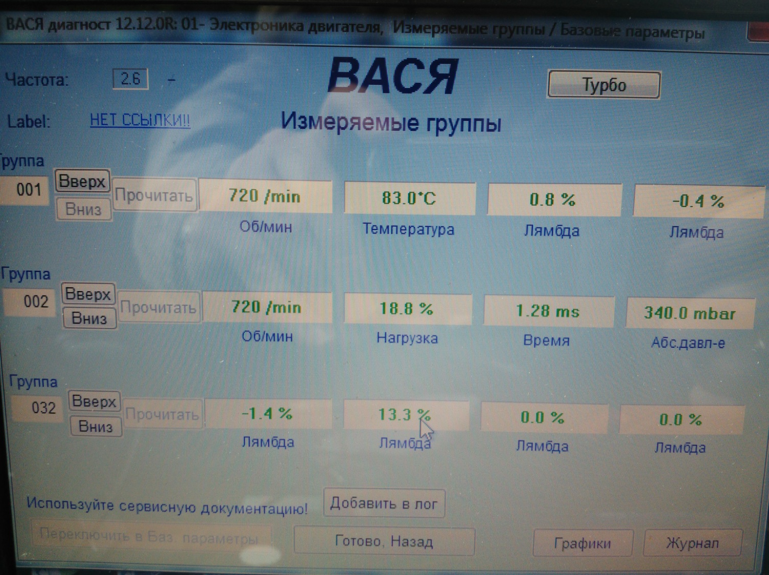
Task: Select the group 032 number field
Action: (x=43, y=408)
